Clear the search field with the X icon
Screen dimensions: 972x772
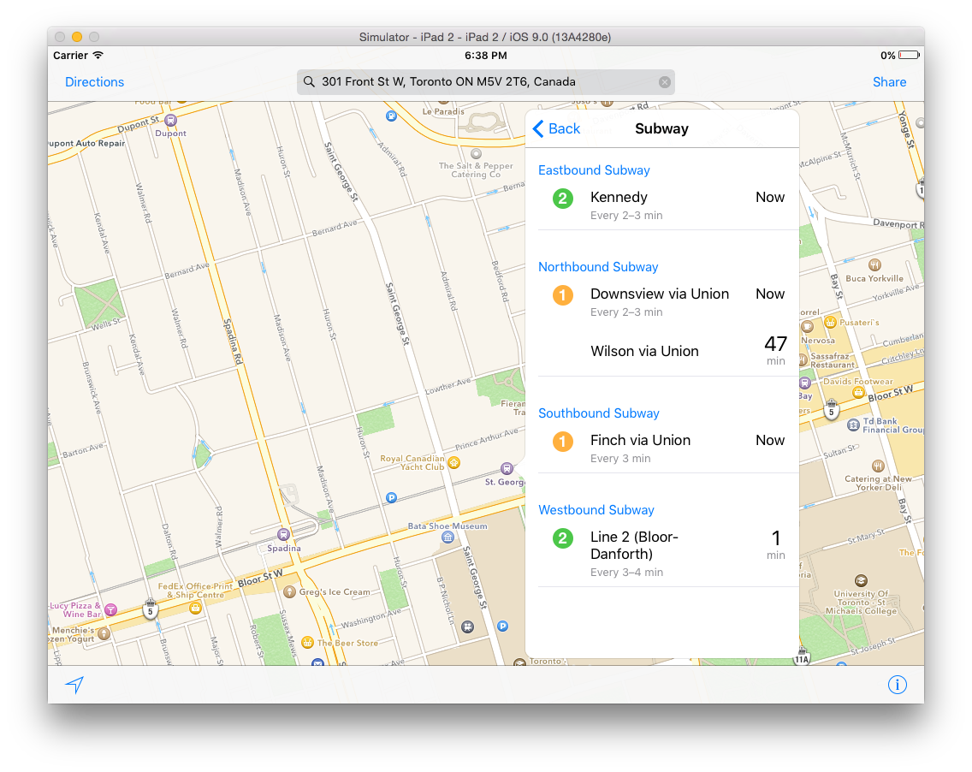665,82
